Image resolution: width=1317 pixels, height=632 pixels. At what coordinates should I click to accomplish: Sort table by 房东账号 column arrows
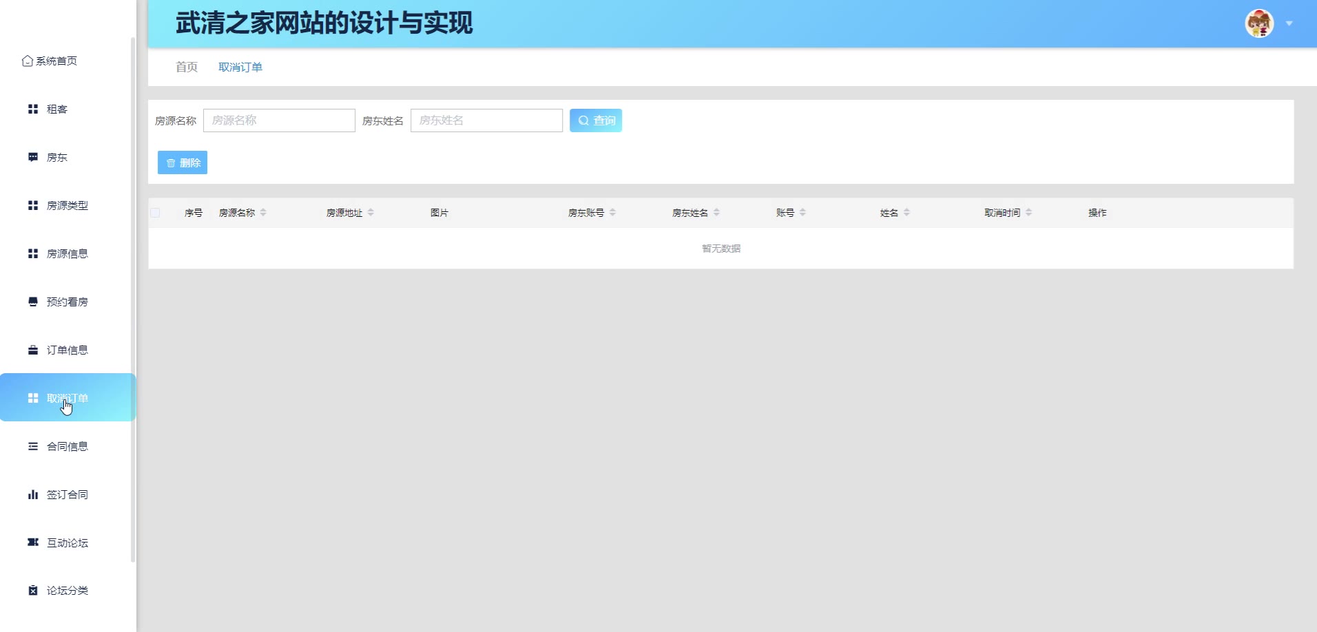click(x=612, y=213)
